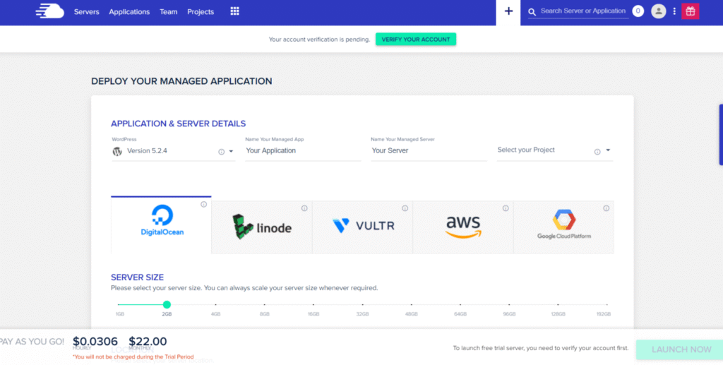
Task: Open the vertical three-dot menu
Action: point(674,11)
